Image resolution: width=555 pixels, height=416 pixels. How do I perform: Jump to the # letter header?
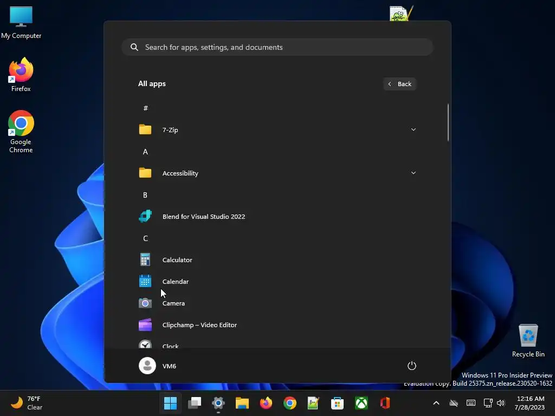click(145, 108)
